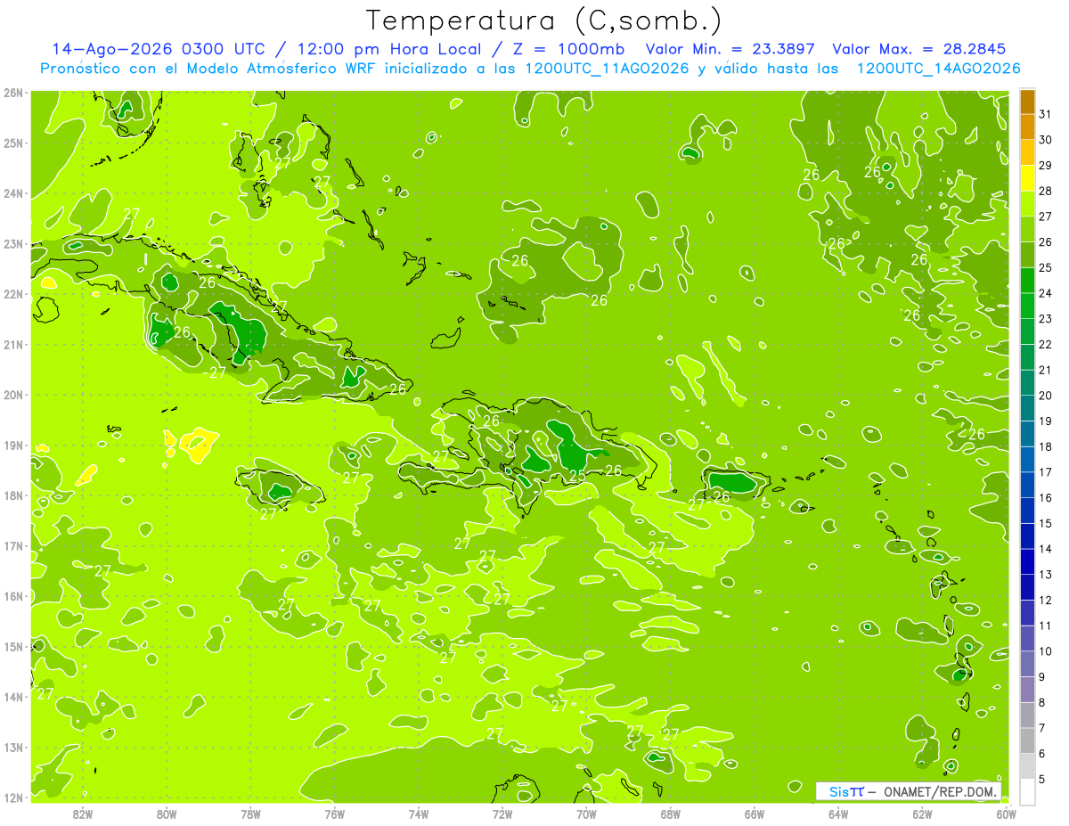Image resolution: width=1069 pixels, height=826 pixels.
Task: Select the dark blue 13-14 color bar swatch
Action: click(1027, 562)
